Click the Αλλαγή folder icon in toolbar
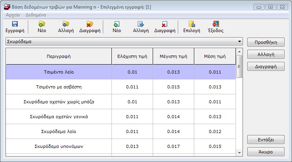292x162 pixels. 66,24
